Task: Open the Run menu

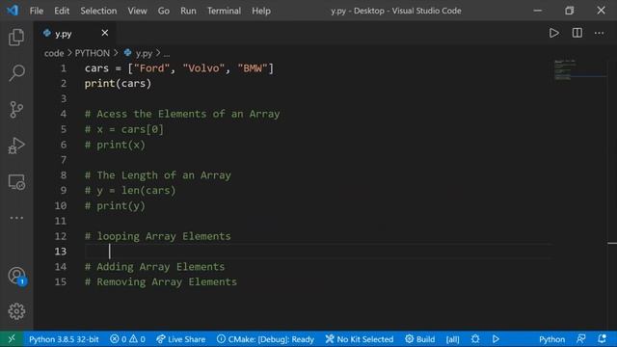Action: (x=188, y=11)
